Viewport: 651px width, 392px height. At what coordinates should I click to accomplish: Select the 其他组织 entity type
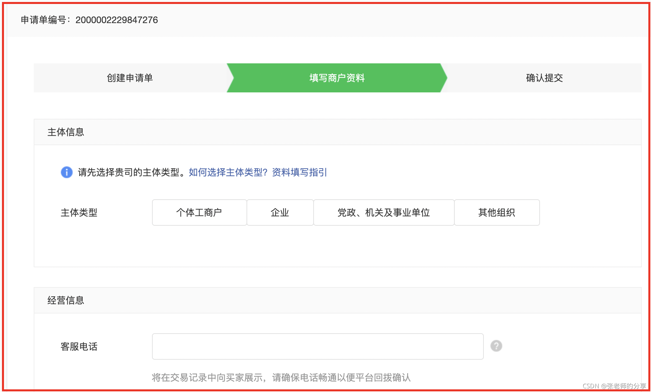497,212
